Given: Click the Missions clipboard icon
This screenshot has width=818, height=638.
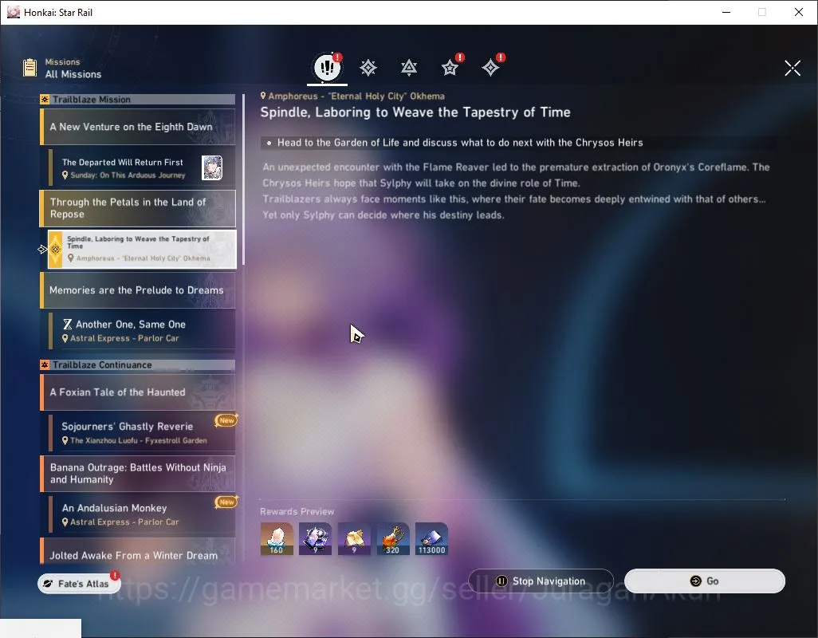Looking at the screenshot, I should 29,68.
